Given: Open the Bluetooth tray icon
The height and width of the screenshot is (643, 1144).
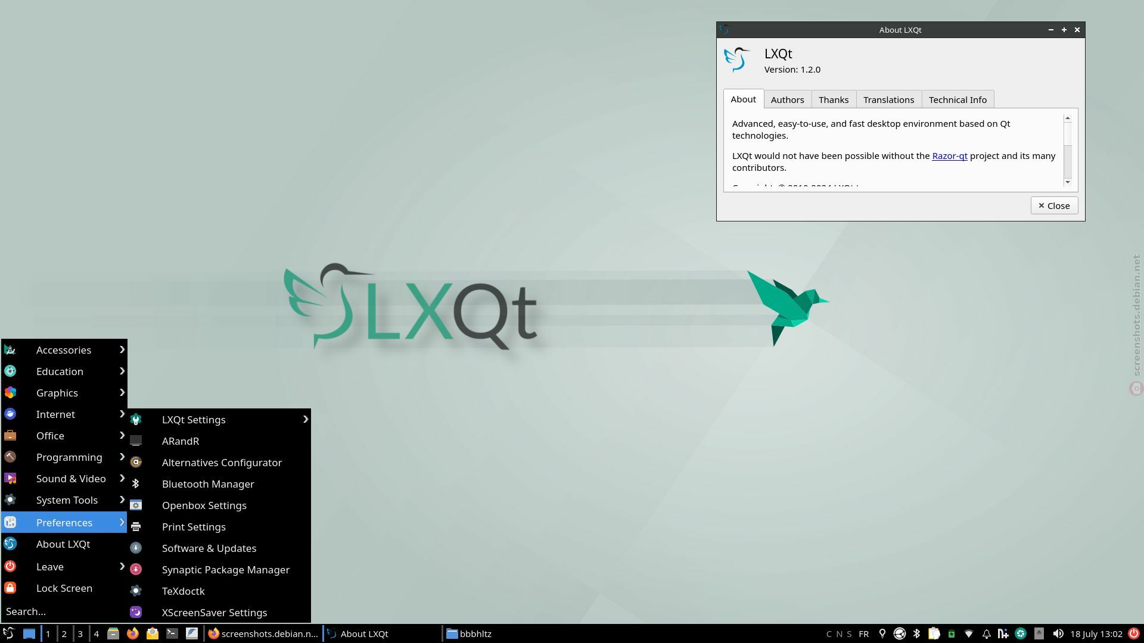Looking at the screenshot, I should point(917,633).
